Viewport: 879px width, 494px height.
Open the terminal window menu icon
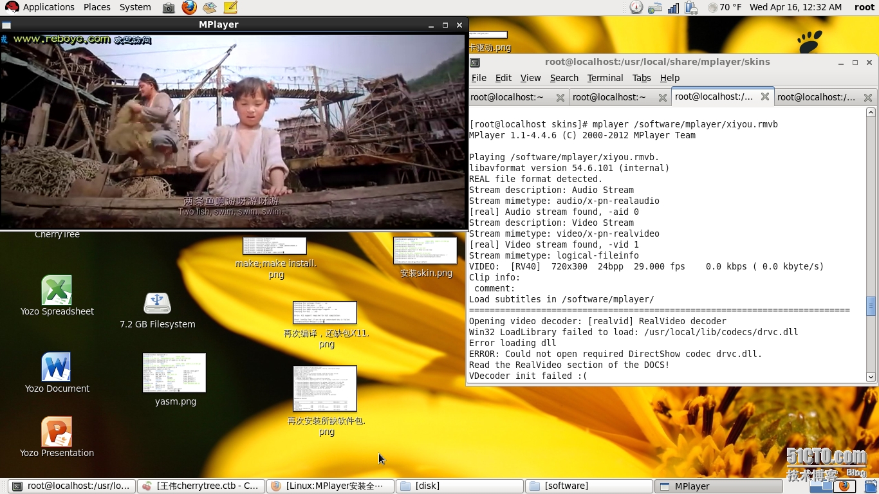click(475, 62)
